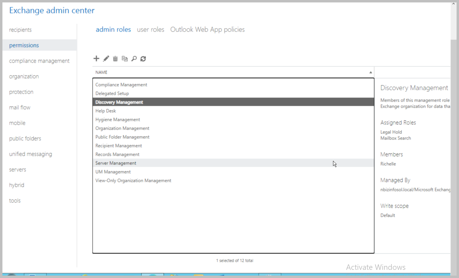459x278 pixels.
Task: Open search with the magnifier icon
Action: click(134, 59)
